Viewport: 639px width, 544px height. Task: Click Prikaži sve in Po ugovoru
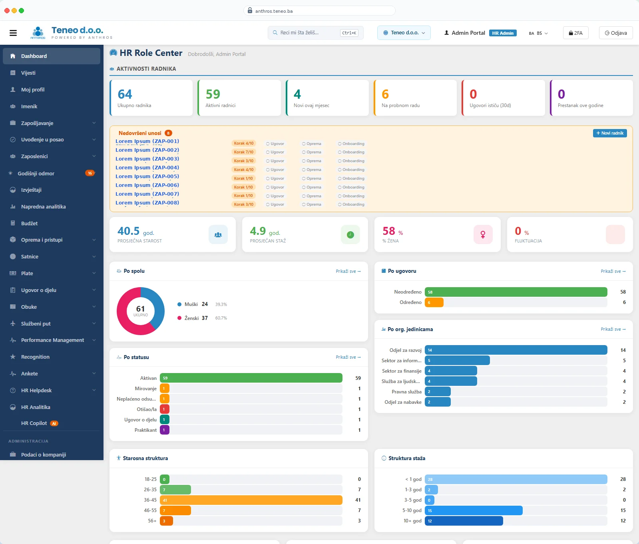tap(613, 271)
